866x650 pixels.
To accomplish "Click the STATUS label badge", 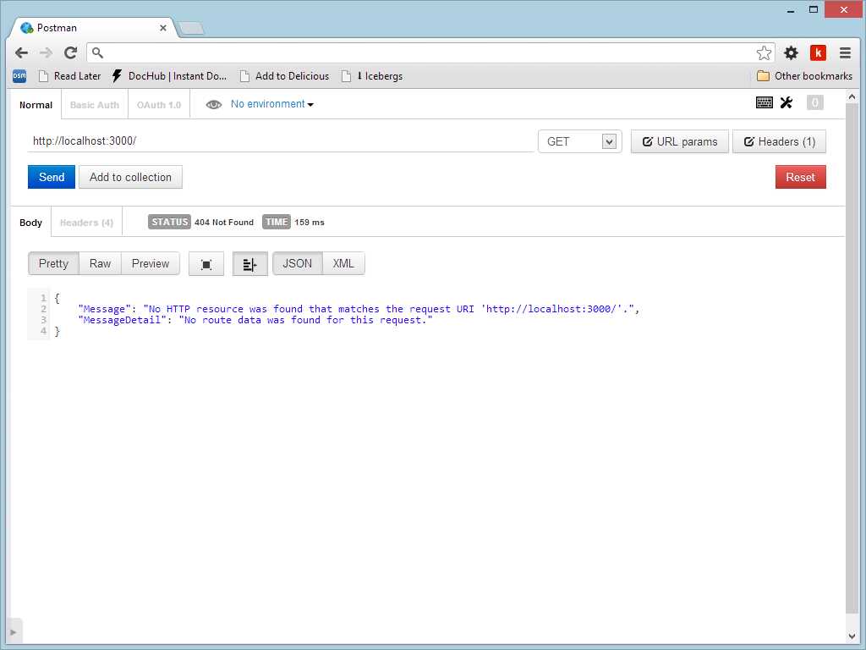I will click(x=169, y=222).
